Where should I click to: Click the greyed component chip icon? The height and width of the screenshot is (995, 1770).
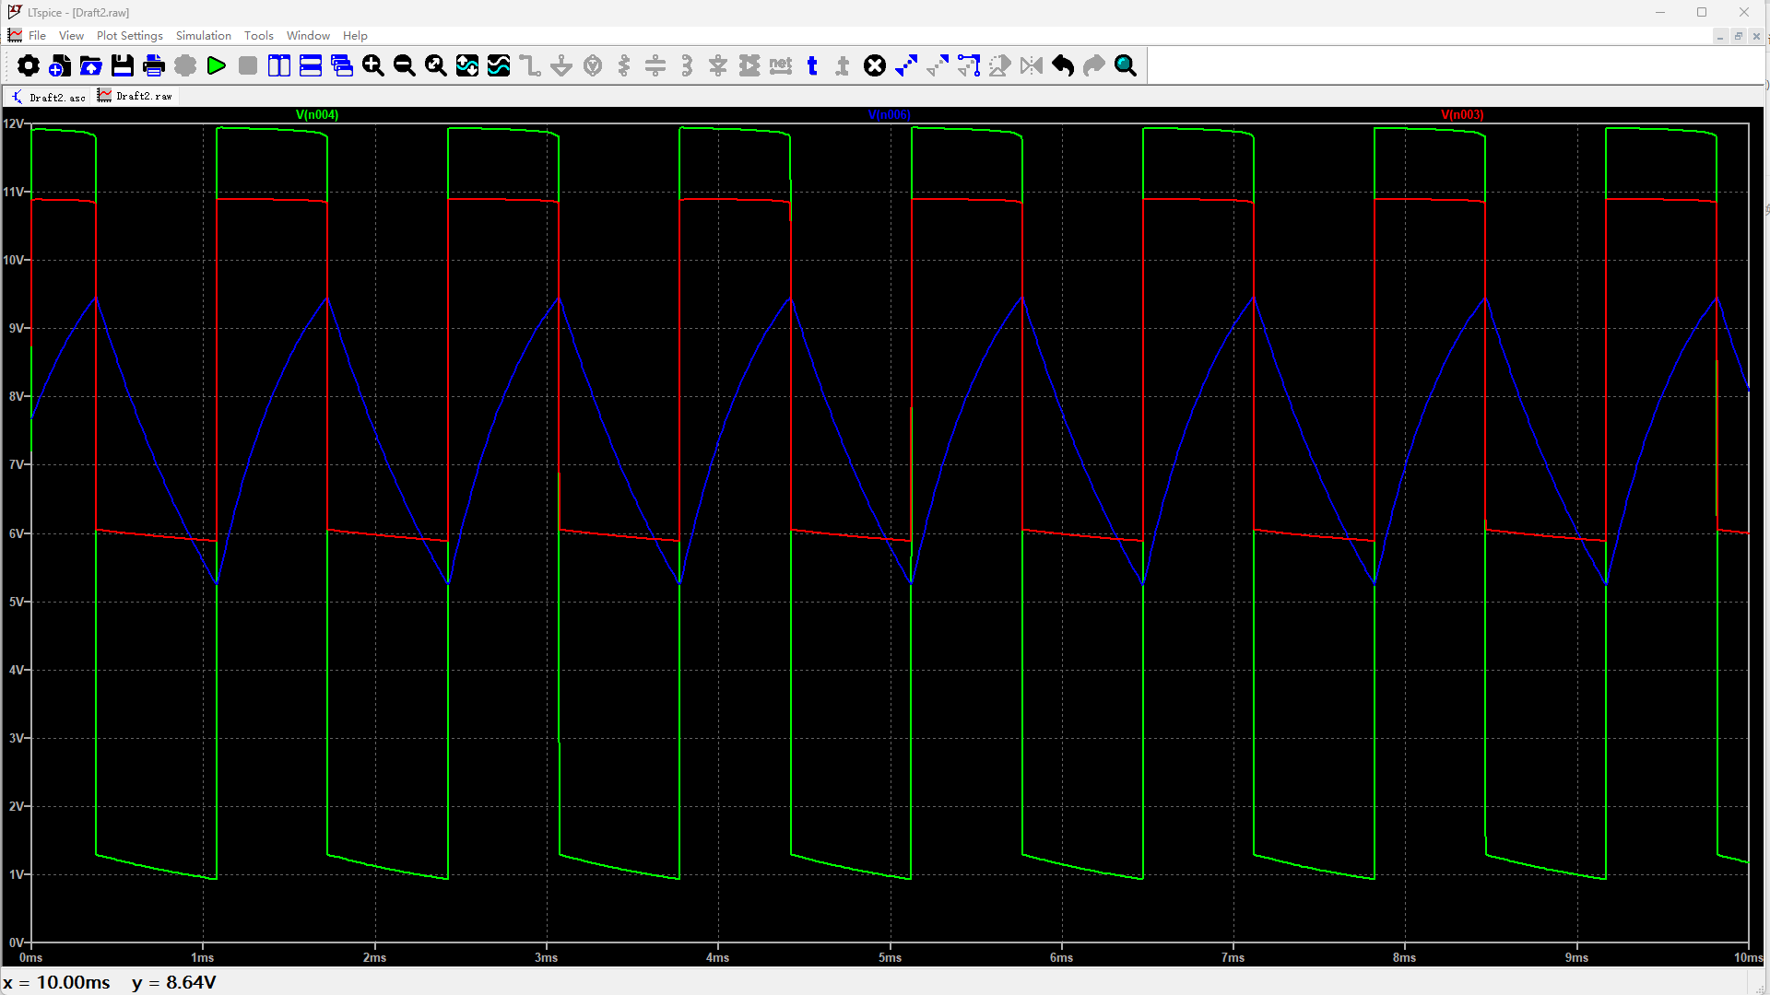click(x=749, y=65)
